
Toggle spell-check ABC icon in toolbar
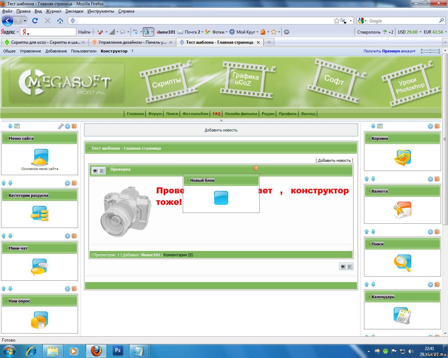(136, 32)
